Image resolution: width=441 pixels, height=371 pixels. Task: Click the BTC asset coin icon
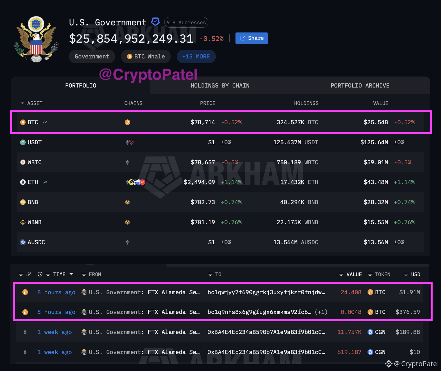(23, 122)
